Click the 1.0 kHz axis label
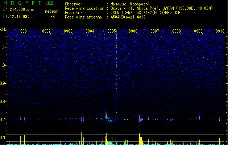 (3, 65)
